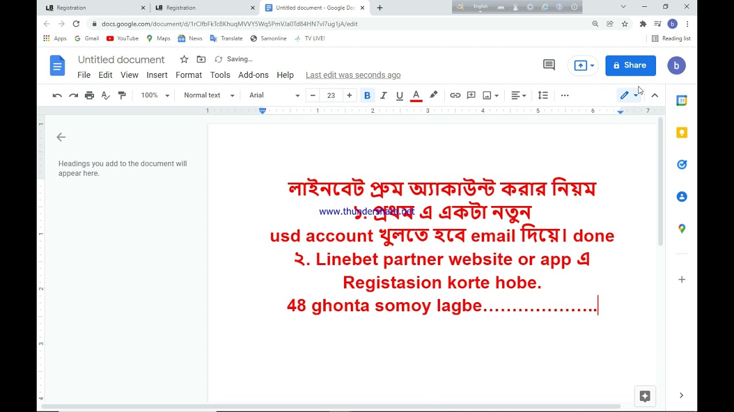734x412 pixels.
Task: Open Contacts side panel
Action: coord(682,197)
